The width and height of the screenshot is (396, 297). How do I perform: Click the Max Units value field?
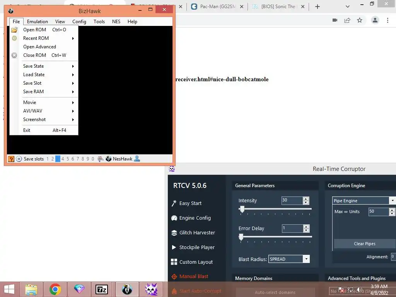[x=379, y=212]
